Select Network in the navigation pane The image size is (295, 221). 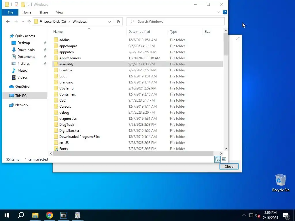point(22,105)
